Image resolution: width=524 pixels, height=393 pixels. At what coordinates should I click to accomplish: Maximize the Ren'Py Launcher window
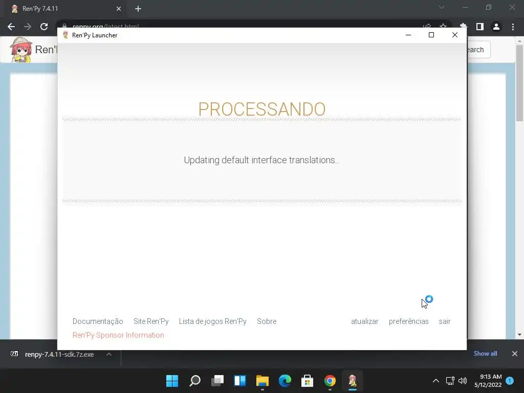(x=431, y=35)
